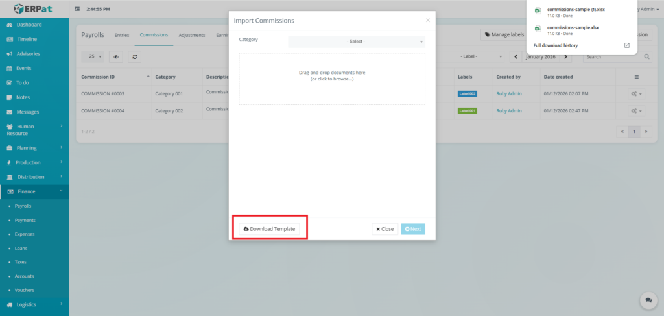Open Loans under Finance
This screenshot has width=664, height=316.
pyautogui.click(x=21, y=249)
